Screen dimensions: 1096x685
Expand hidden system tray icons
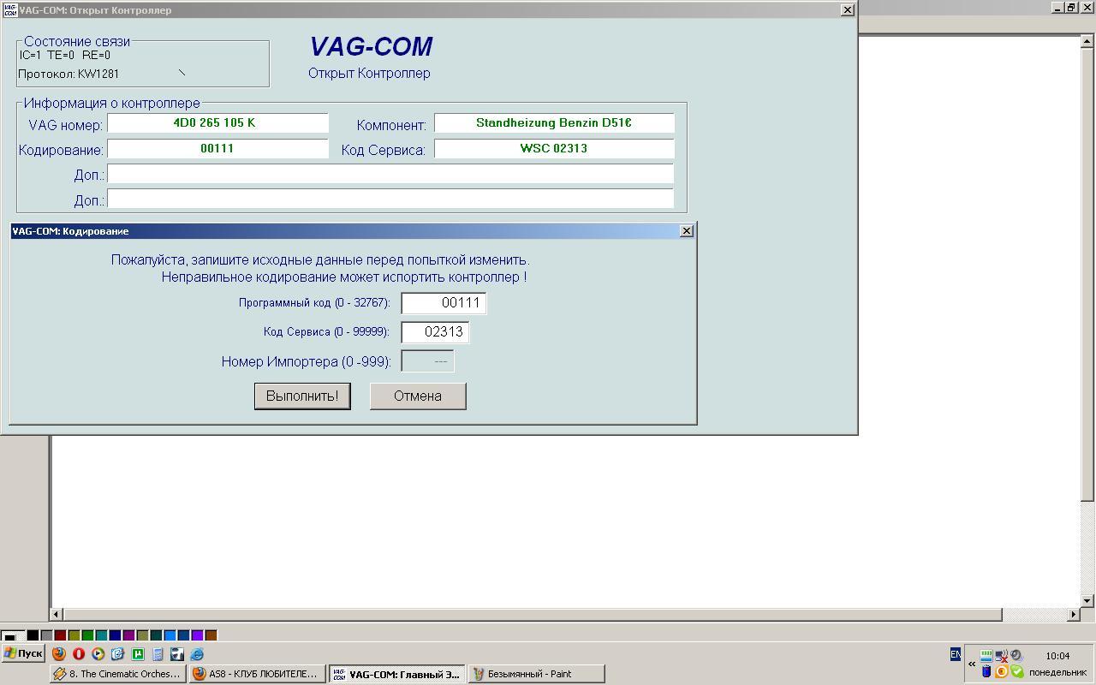click(972, 664)
